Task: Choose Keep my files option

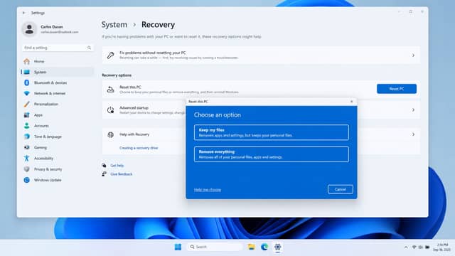Action: coord(272,132)
